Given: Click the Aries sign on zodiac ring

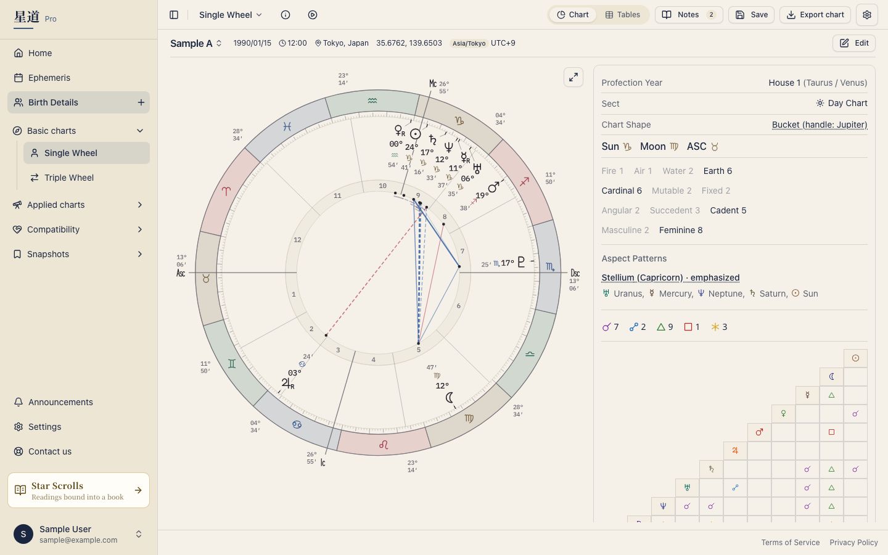Looking at the screenshot, I should point(226,191).
